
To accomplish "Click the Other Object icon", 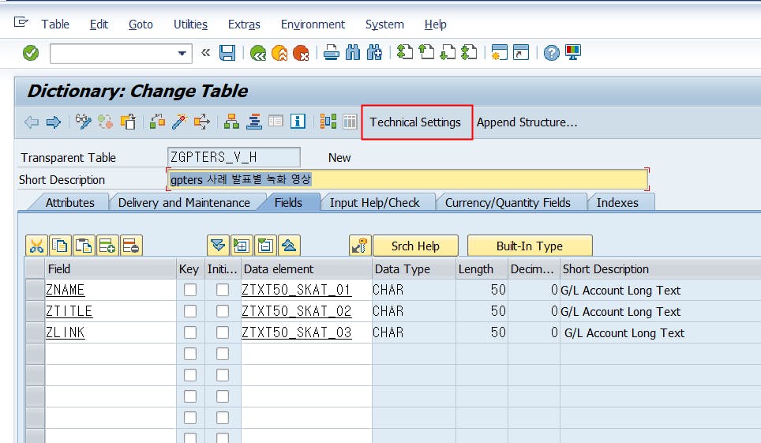I will (129, 122).
